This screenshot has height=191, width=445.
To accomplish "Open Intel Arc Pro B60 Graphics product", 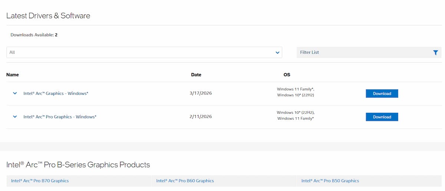I will (x=185, y=181).
